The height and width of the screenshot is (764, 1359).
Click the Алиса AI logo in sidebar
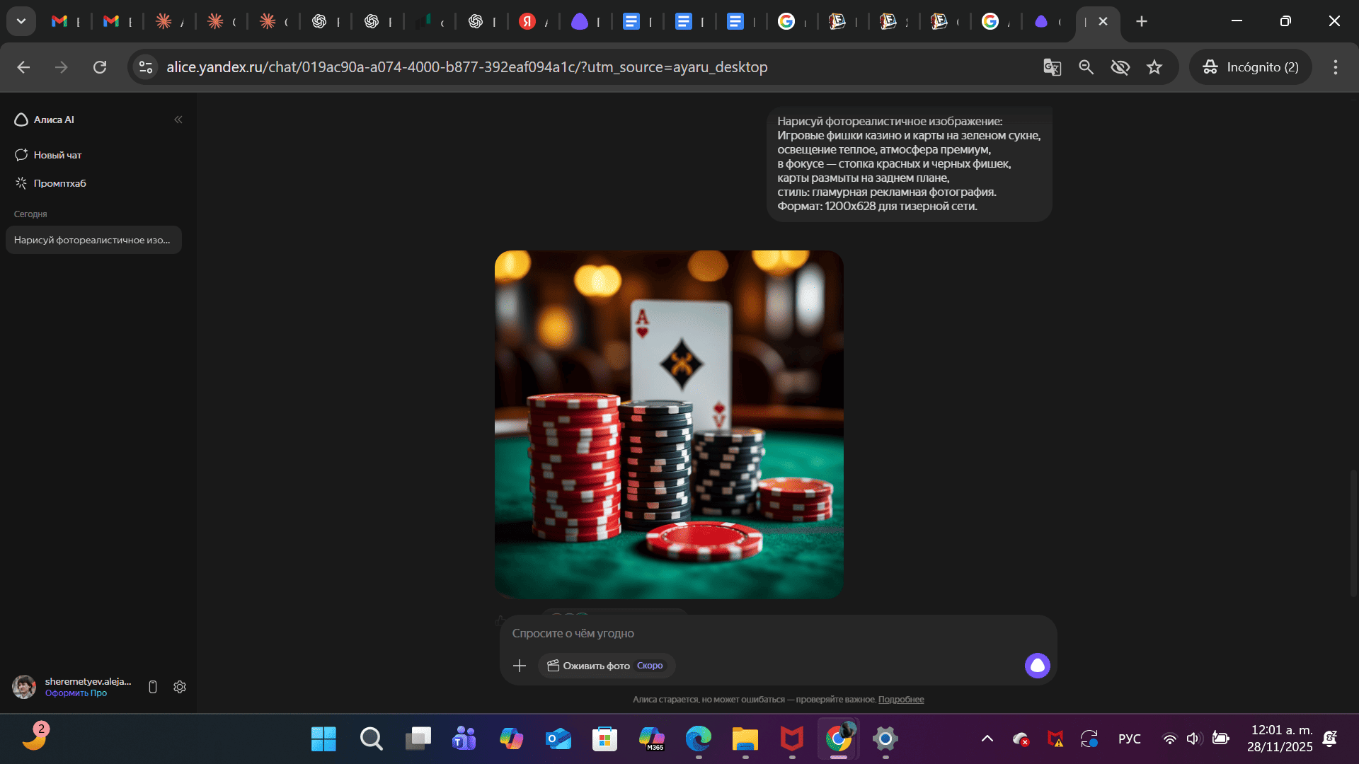point(44,120)
